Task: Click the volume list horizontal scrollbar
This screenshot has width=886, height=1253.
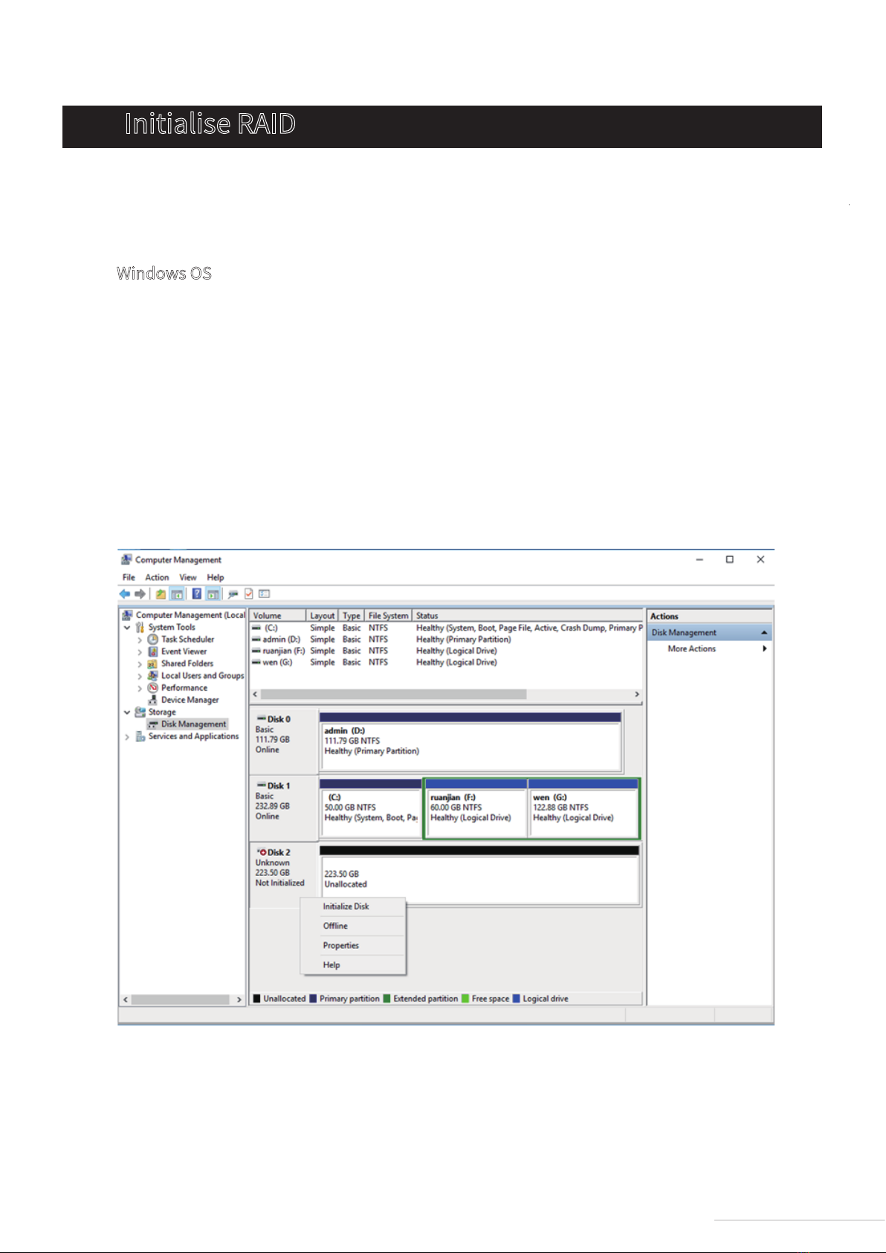Action: coord(394,694)
